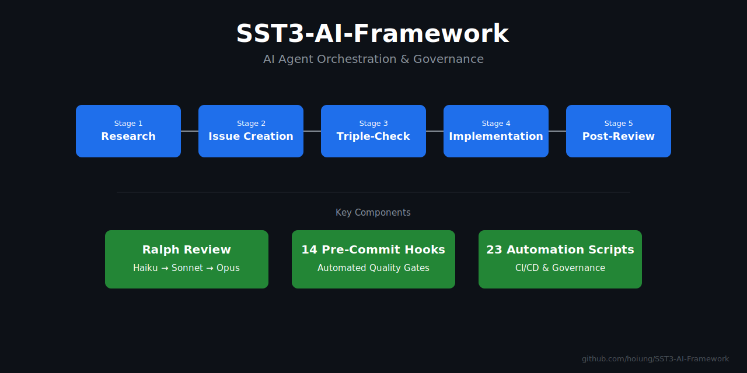
Task: Click the AI Agent Orchestration & Governance subtitle
Action: pyautogui.click(x=373, y=59)
